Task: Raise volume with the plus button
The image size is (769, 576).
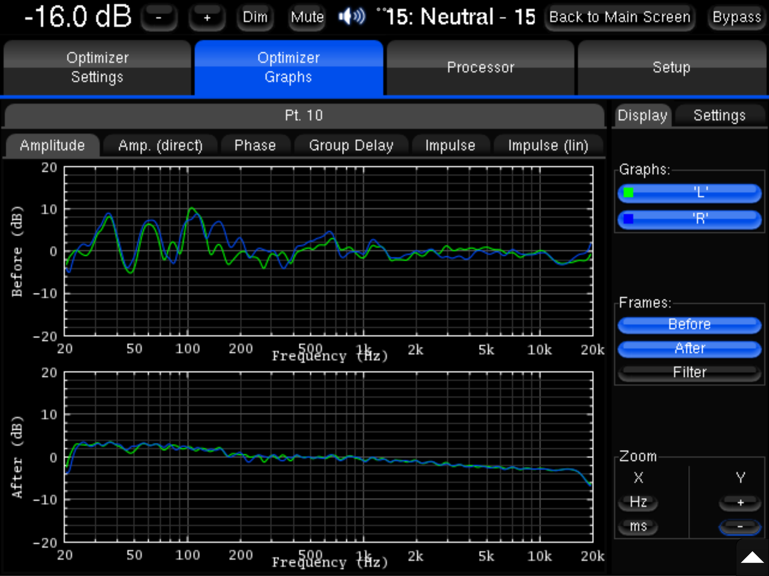Action: [x=207, y=18]
